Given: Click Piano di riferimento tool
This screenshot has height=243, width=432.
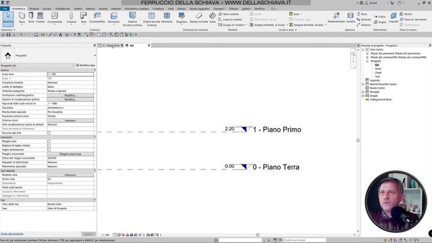Looking at the screenshot, I should 413,20.
